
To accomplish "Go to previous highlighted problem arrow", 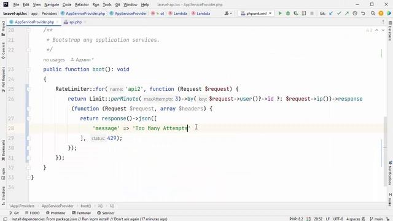I will click(x=376, y=30).
